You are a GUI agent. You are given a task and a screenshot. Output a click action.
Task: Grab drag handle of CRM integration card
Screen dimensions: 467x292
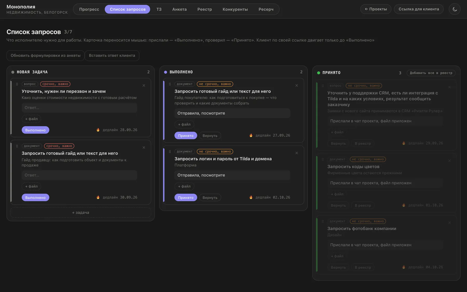(323, 86)
